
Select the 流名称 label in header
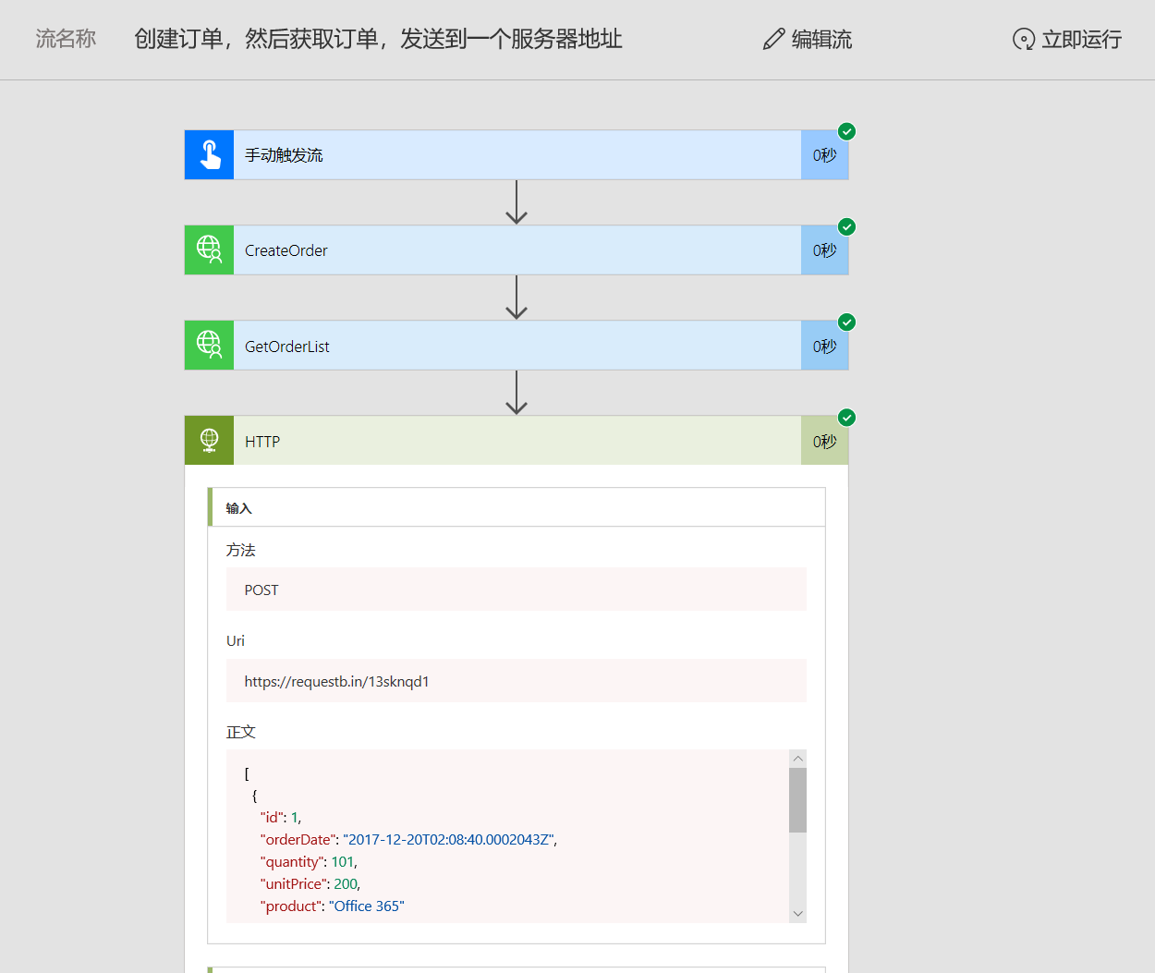(x=65, y=40)
